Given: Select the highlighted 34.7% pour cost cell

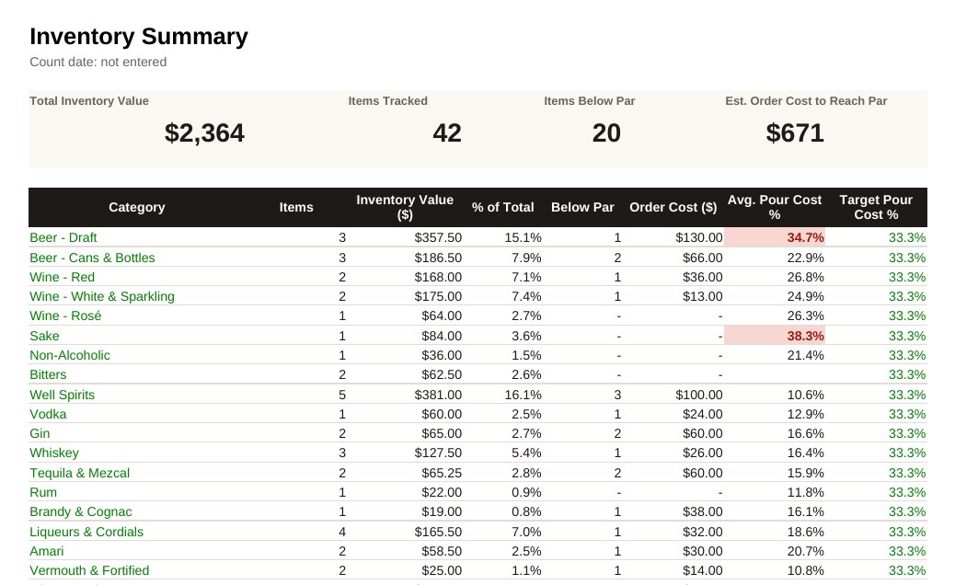Looking at the screenshot, I should (x=775, y=237).
